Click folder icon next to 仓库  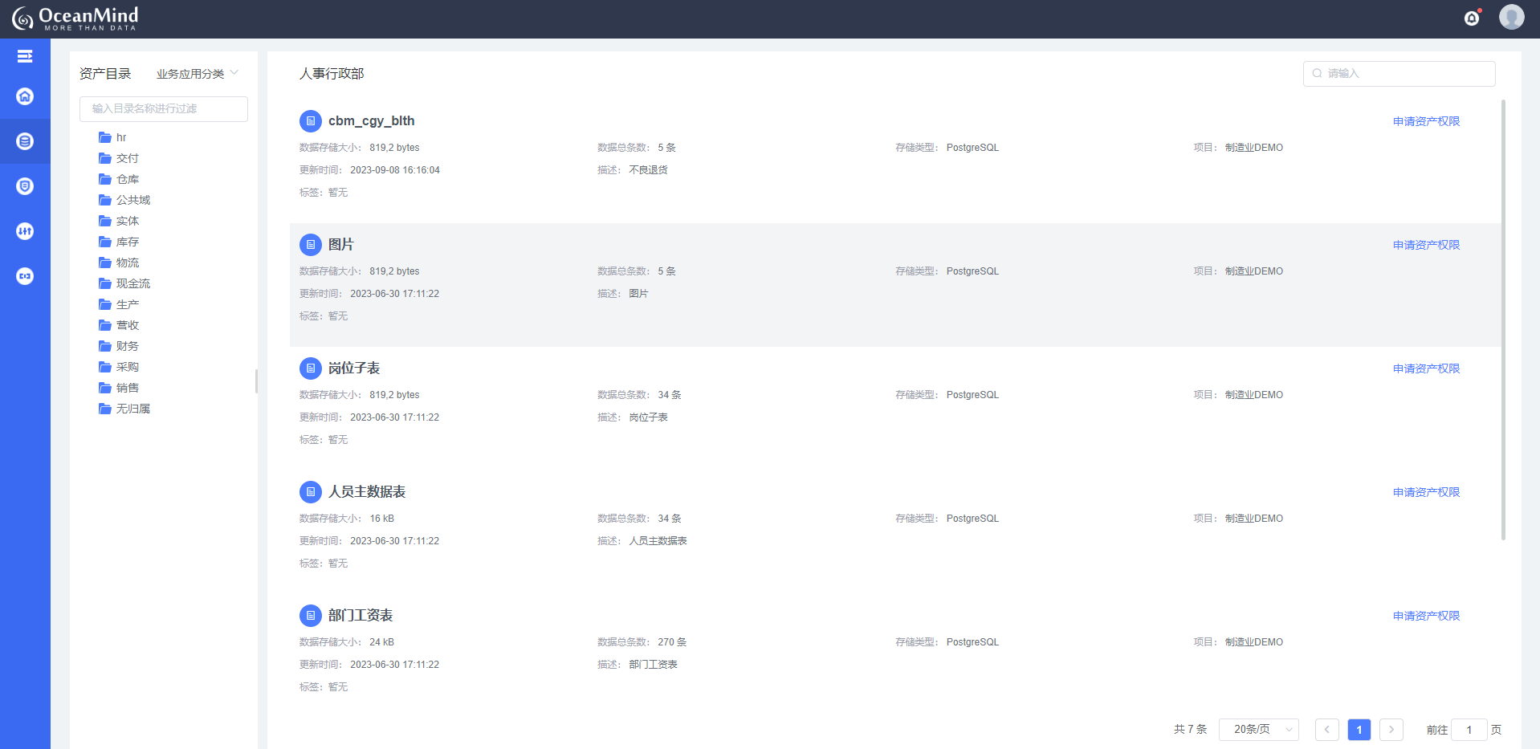point(105,179)
